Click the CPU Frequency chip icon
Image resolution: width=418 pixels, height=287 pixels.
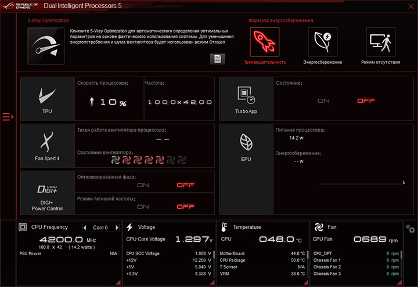tap(23, 227)
